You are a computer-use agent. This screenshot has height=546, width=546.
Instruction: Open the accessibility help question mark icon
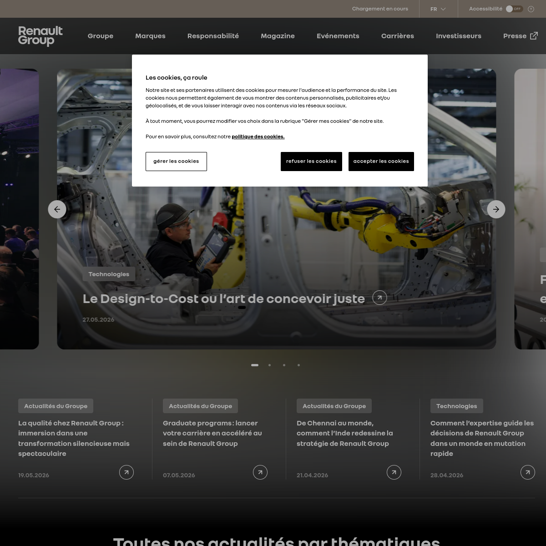pos(531,9)
